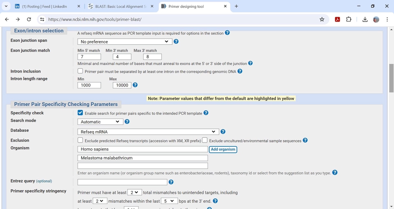Image resolution: width=394 pixels, height=209 pixels.
Task: Open help icon for Specificity check
Action: click(206, 113)
